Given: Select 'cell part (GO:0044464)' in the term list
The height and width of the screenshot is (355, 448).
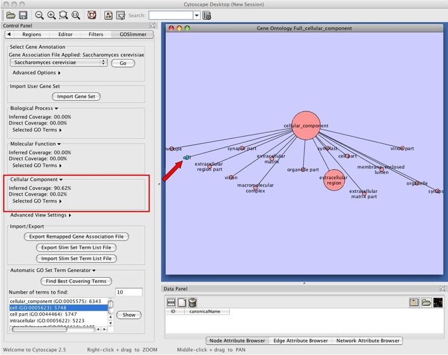Looking at the screenshot, I should (42, 314).
